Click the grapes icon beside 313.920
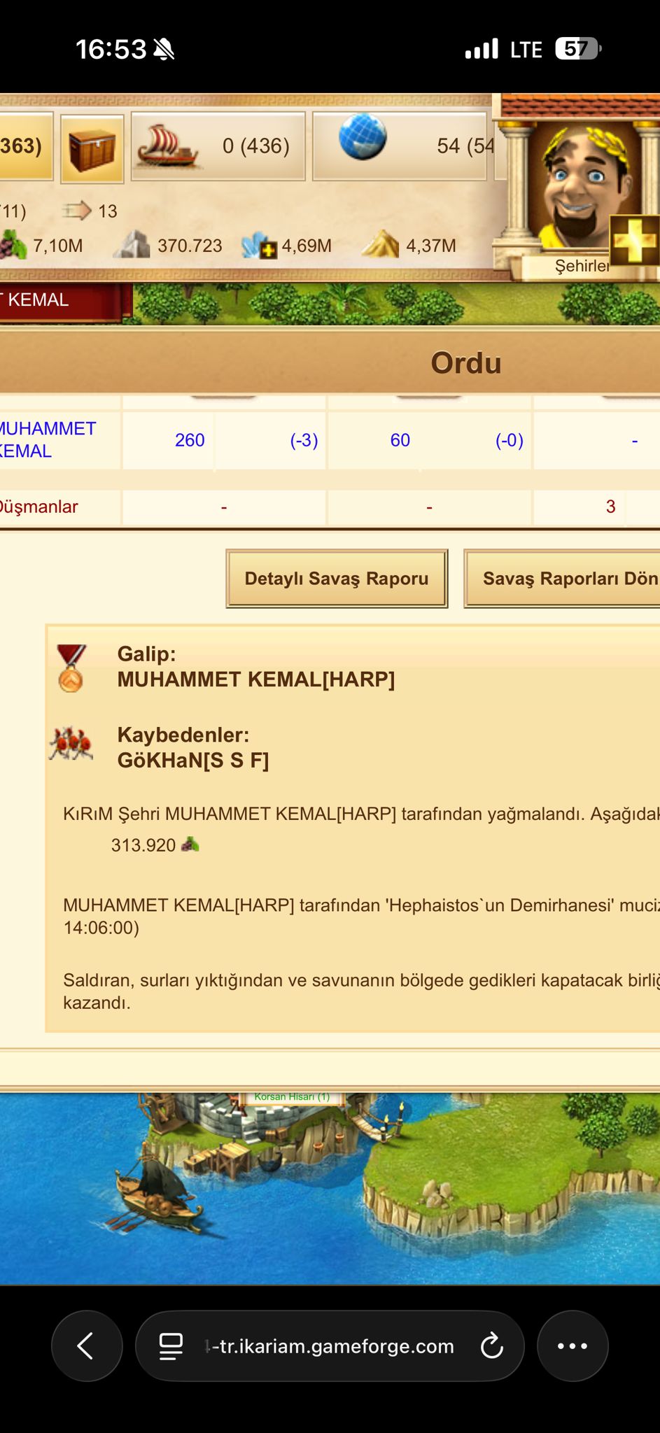Image resolution: width=660 pixels, height=1433 pixels. coord(190,845)
